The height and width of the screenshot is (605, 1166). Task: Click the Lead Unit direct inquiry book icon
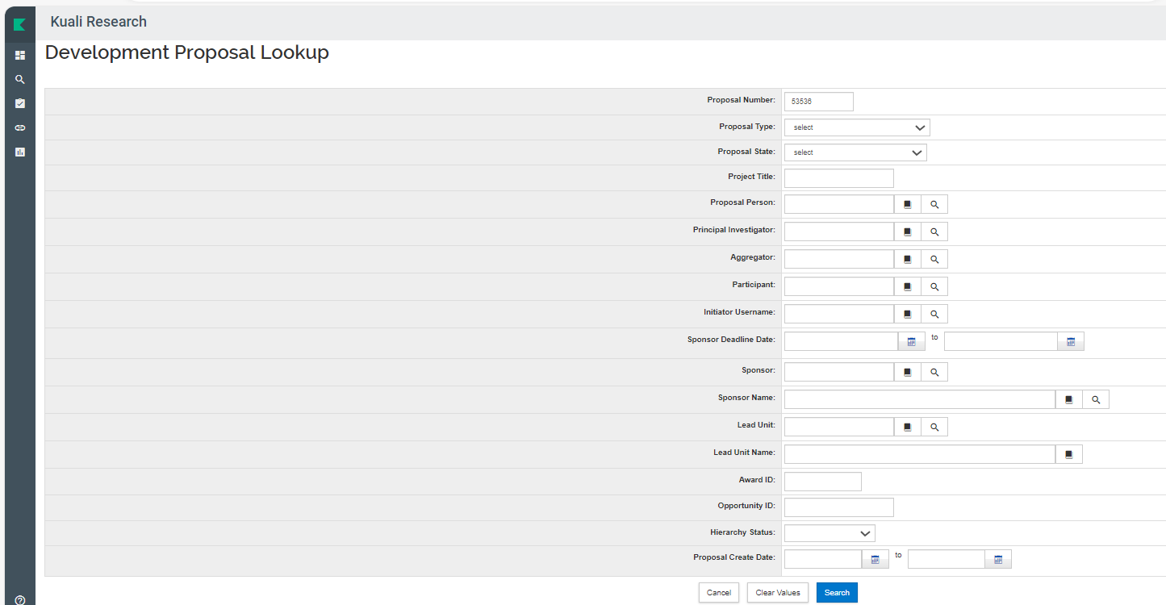pyautogui.click(x=908, y=428)
